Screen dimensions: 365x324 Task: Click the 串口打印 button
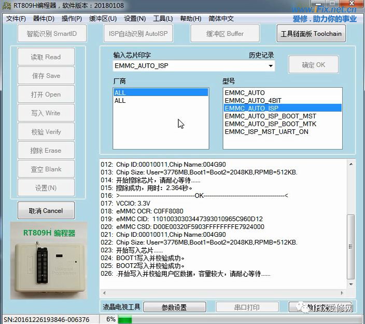(247, 307)
